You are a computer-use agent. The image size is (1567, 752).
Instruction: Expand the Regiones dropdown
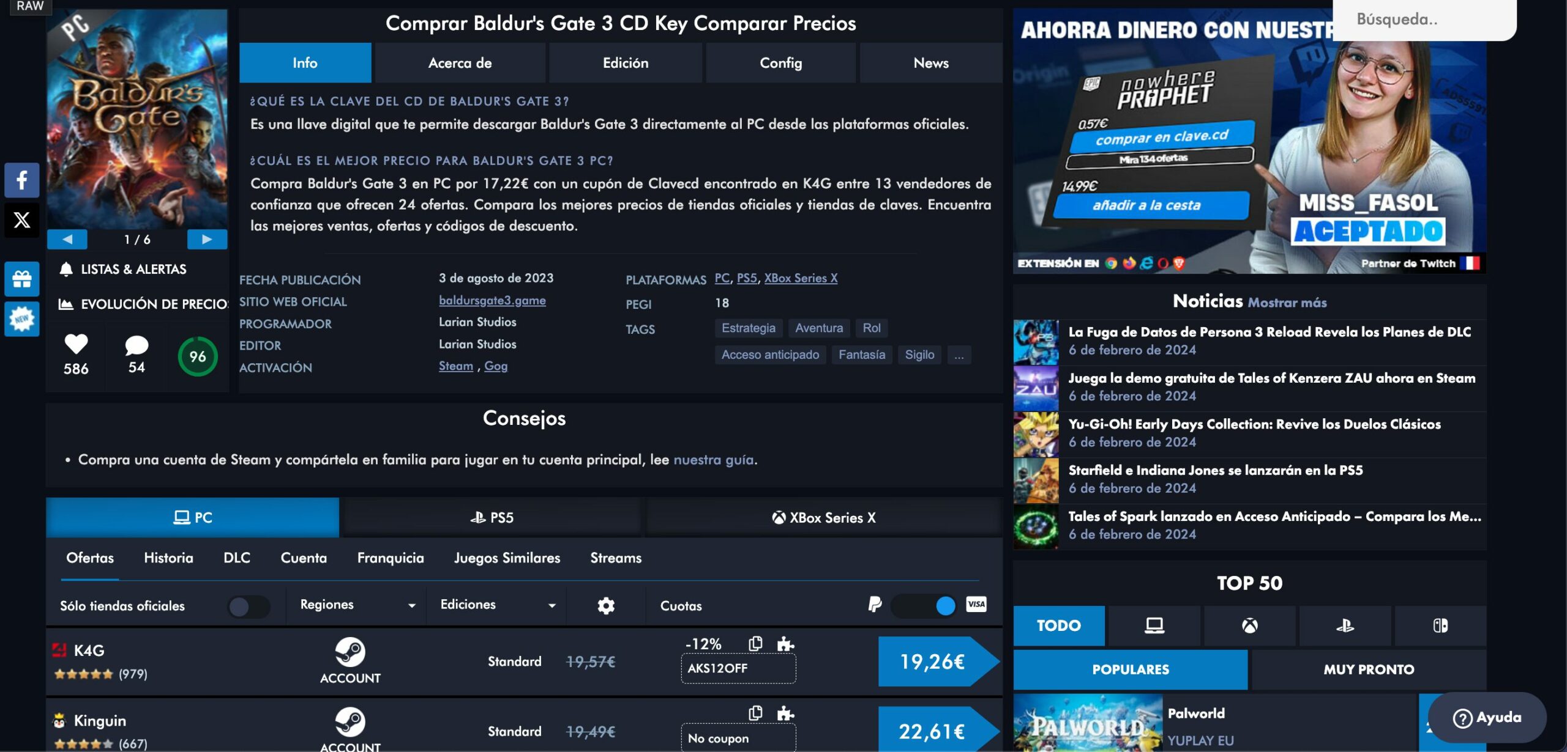coord(356,605)
